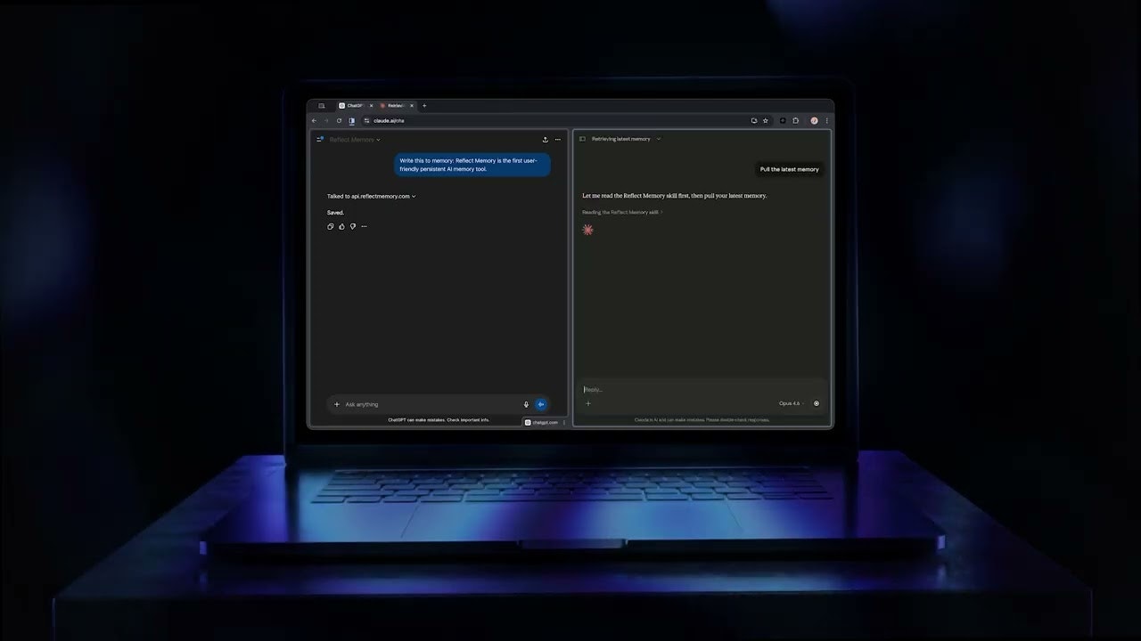Click the Claude spinning starburst indicator

(587, 230)
